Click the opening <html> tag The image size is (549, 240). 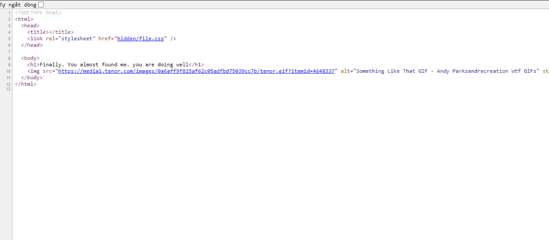24,19
